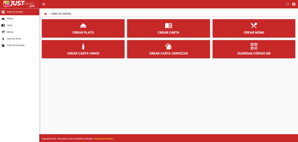Click the Panel de Control breadcrumb text
This screenshot has height=142, width=298.
click(61, 14)
